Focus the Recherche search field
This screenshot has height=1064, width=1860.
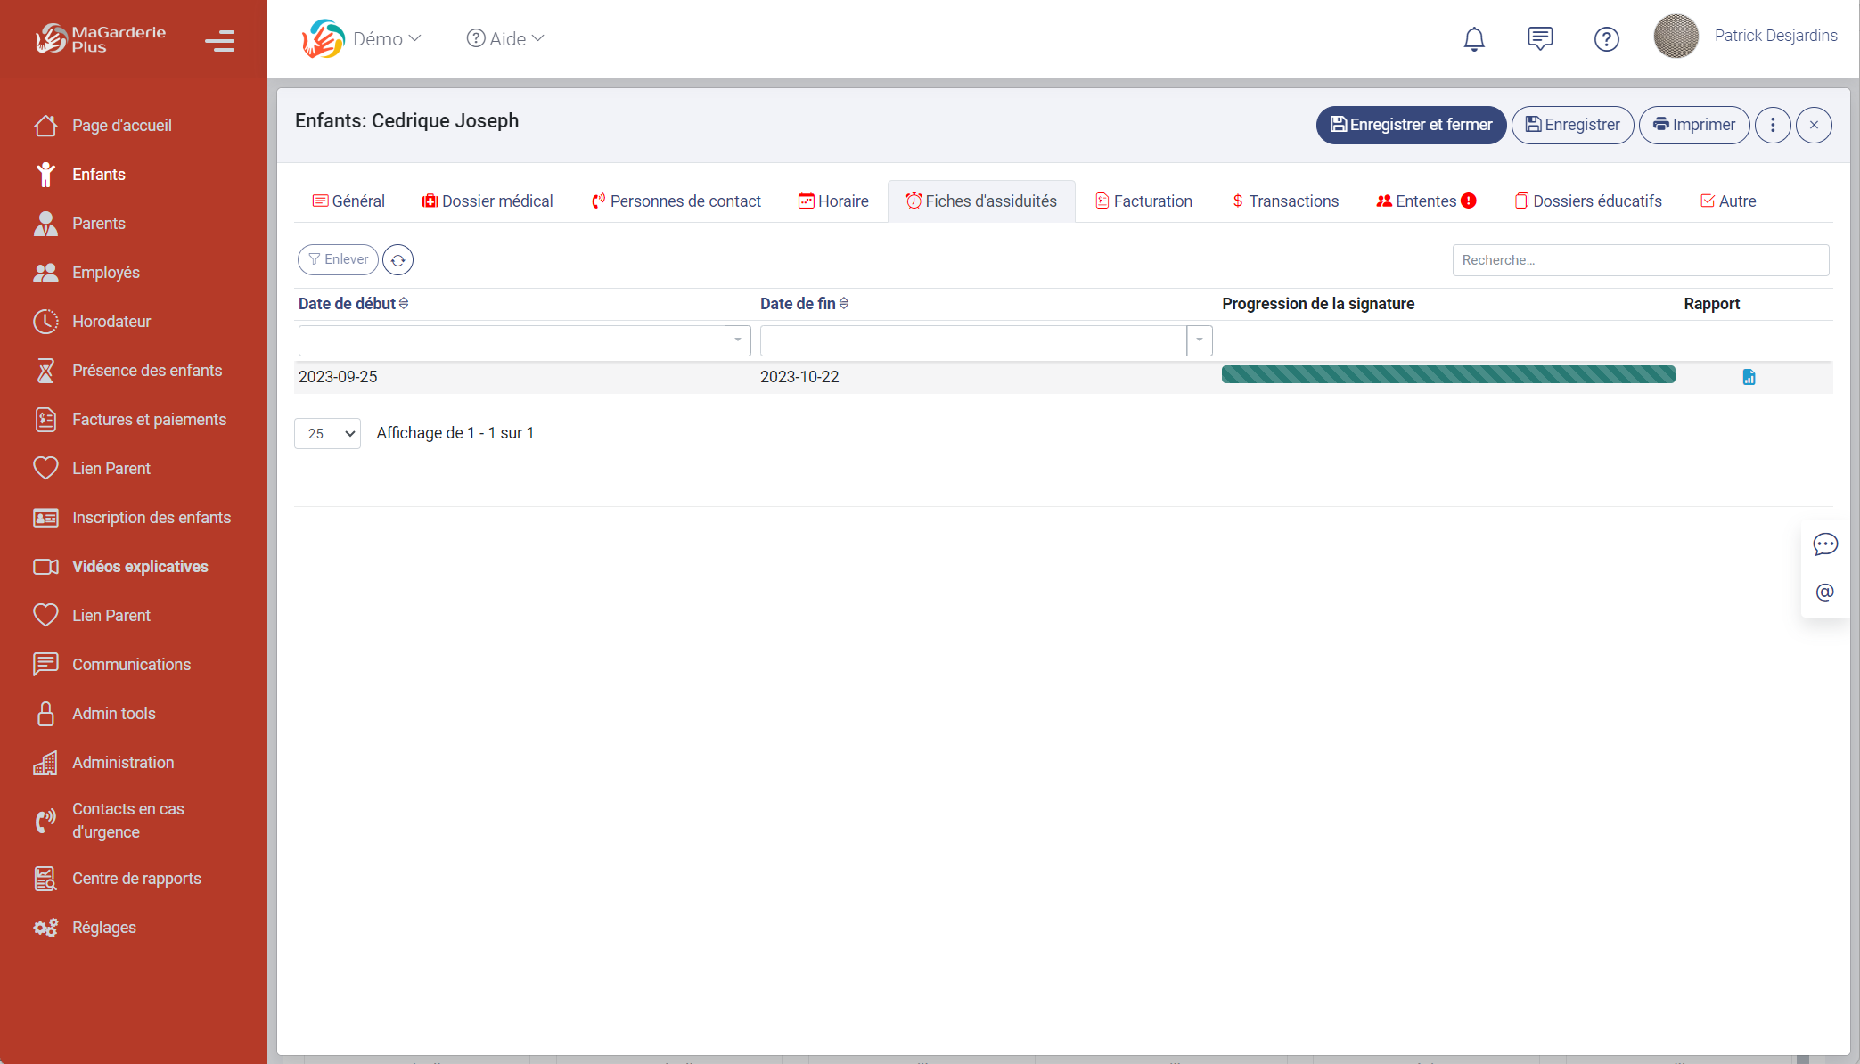tap(1640, 260)
